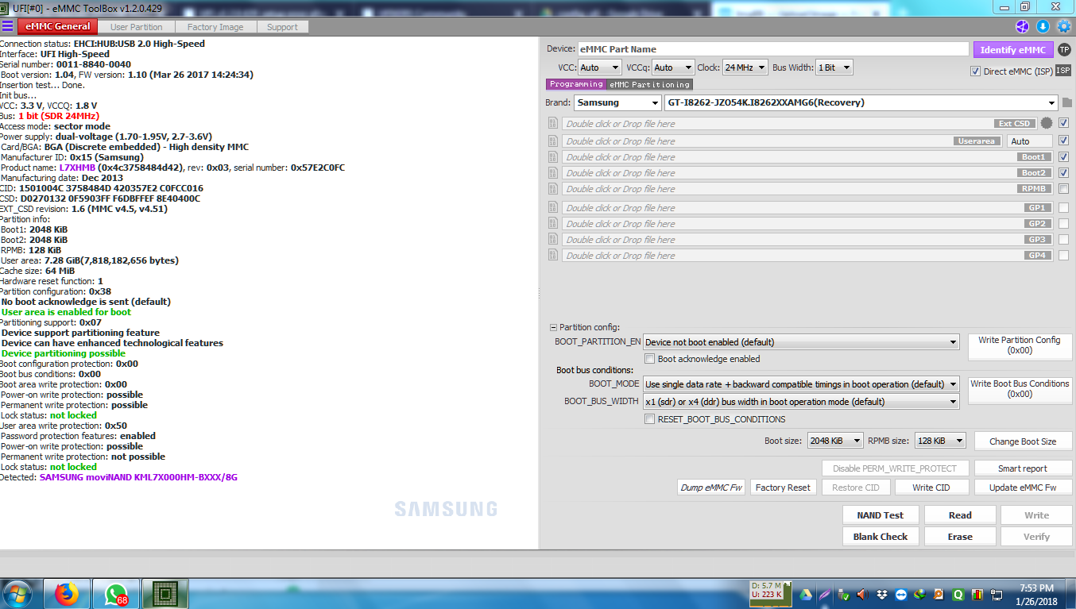Click the TeamViewer tray icon
This screenshot has width=1076, height=609.
(x=901, y=594)
